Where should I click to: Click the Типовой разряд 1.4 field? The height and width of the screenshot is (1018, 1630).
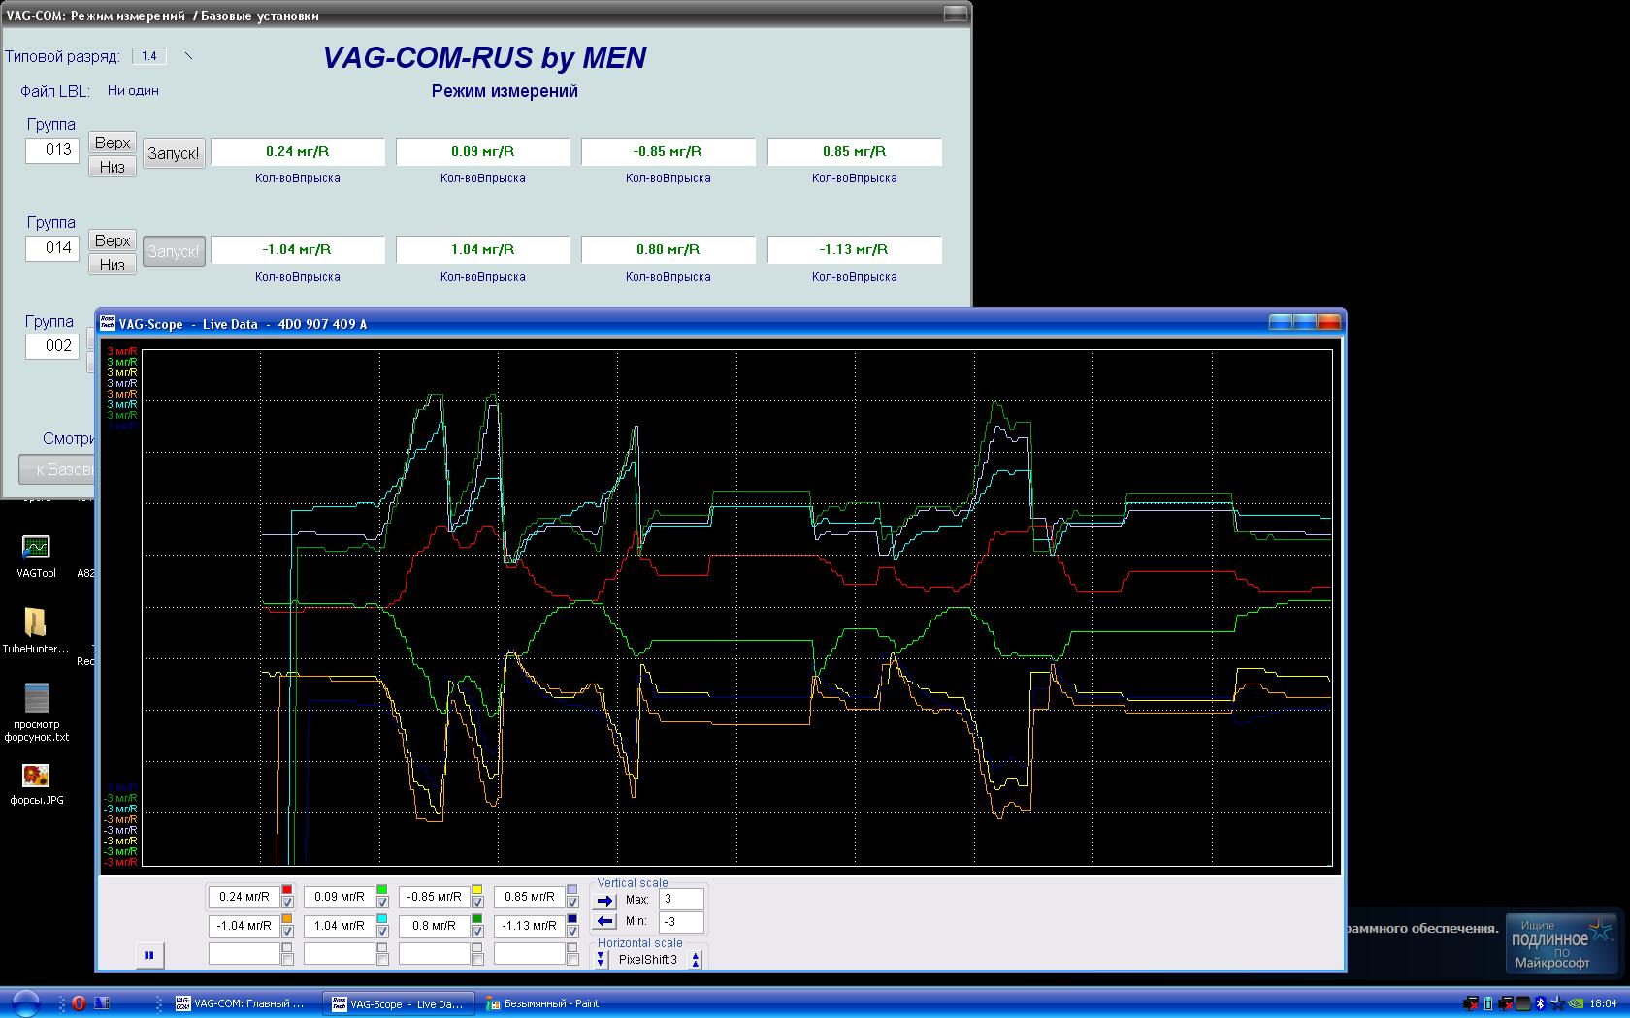pyautogui.click(x=149, y=56)
